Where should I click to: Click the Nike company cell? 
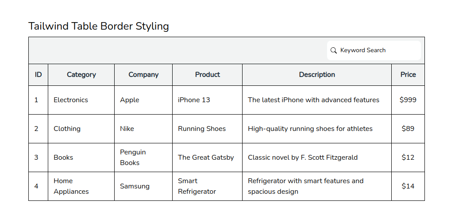(x=127, y=129)
